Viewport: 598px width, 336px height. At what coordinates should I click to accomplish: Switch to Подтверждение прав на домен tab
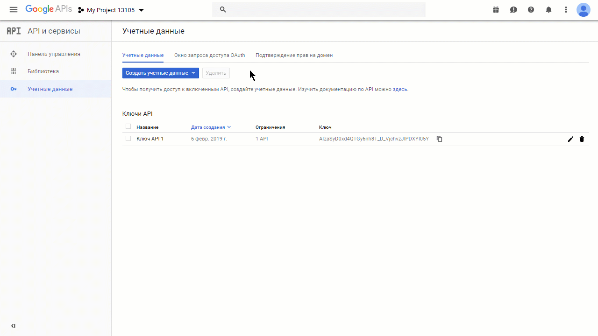(x=294, y=55)
